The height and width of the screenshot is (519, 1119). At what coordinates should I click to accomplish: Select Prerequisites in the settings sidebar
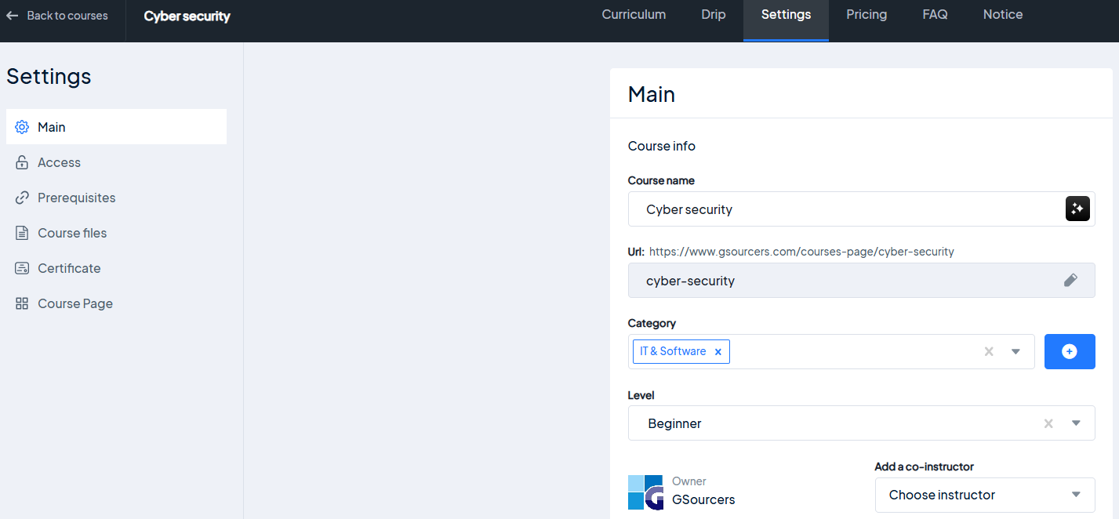[x=76, y=198]
